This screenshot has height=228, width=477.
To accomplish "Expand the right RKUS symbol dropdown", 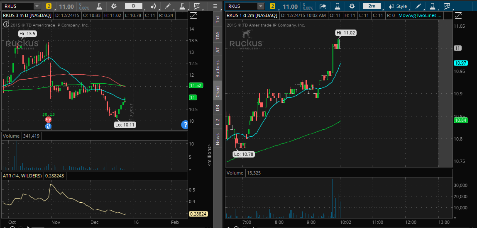I will click(x=261, y=6).
